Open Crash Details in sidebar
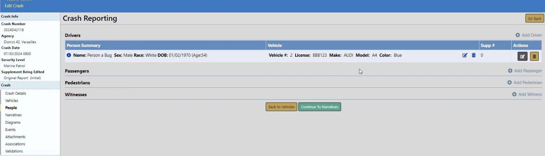This screenshot has height=156, width=545. coord(16,93)
